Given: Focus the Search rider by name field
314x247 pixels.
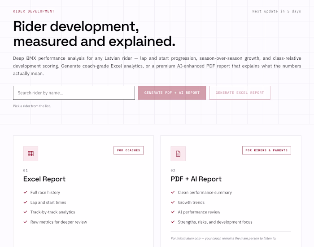Looking at the screenshot, I should coord(74,93).
